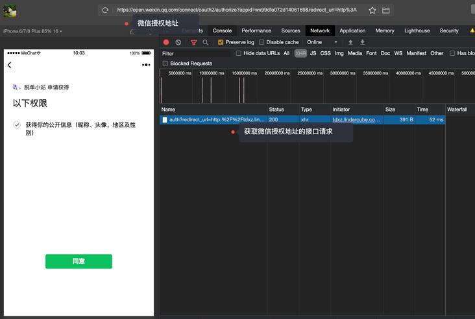Click the file icon of the auth request row

pos(164,120)
